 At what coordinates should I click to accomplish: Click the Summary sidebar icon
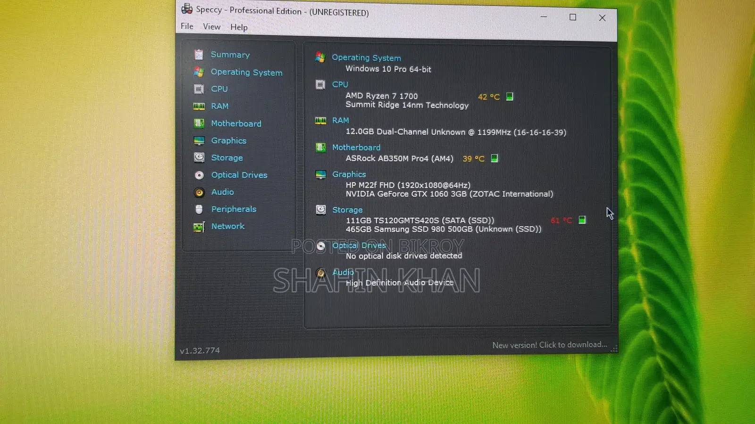[x=199, y=55]
